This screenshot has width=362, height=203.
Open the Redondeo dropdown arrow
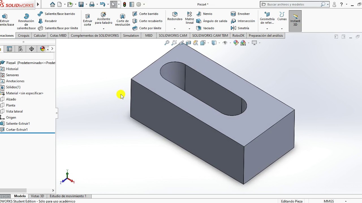[x=175, y=28]
